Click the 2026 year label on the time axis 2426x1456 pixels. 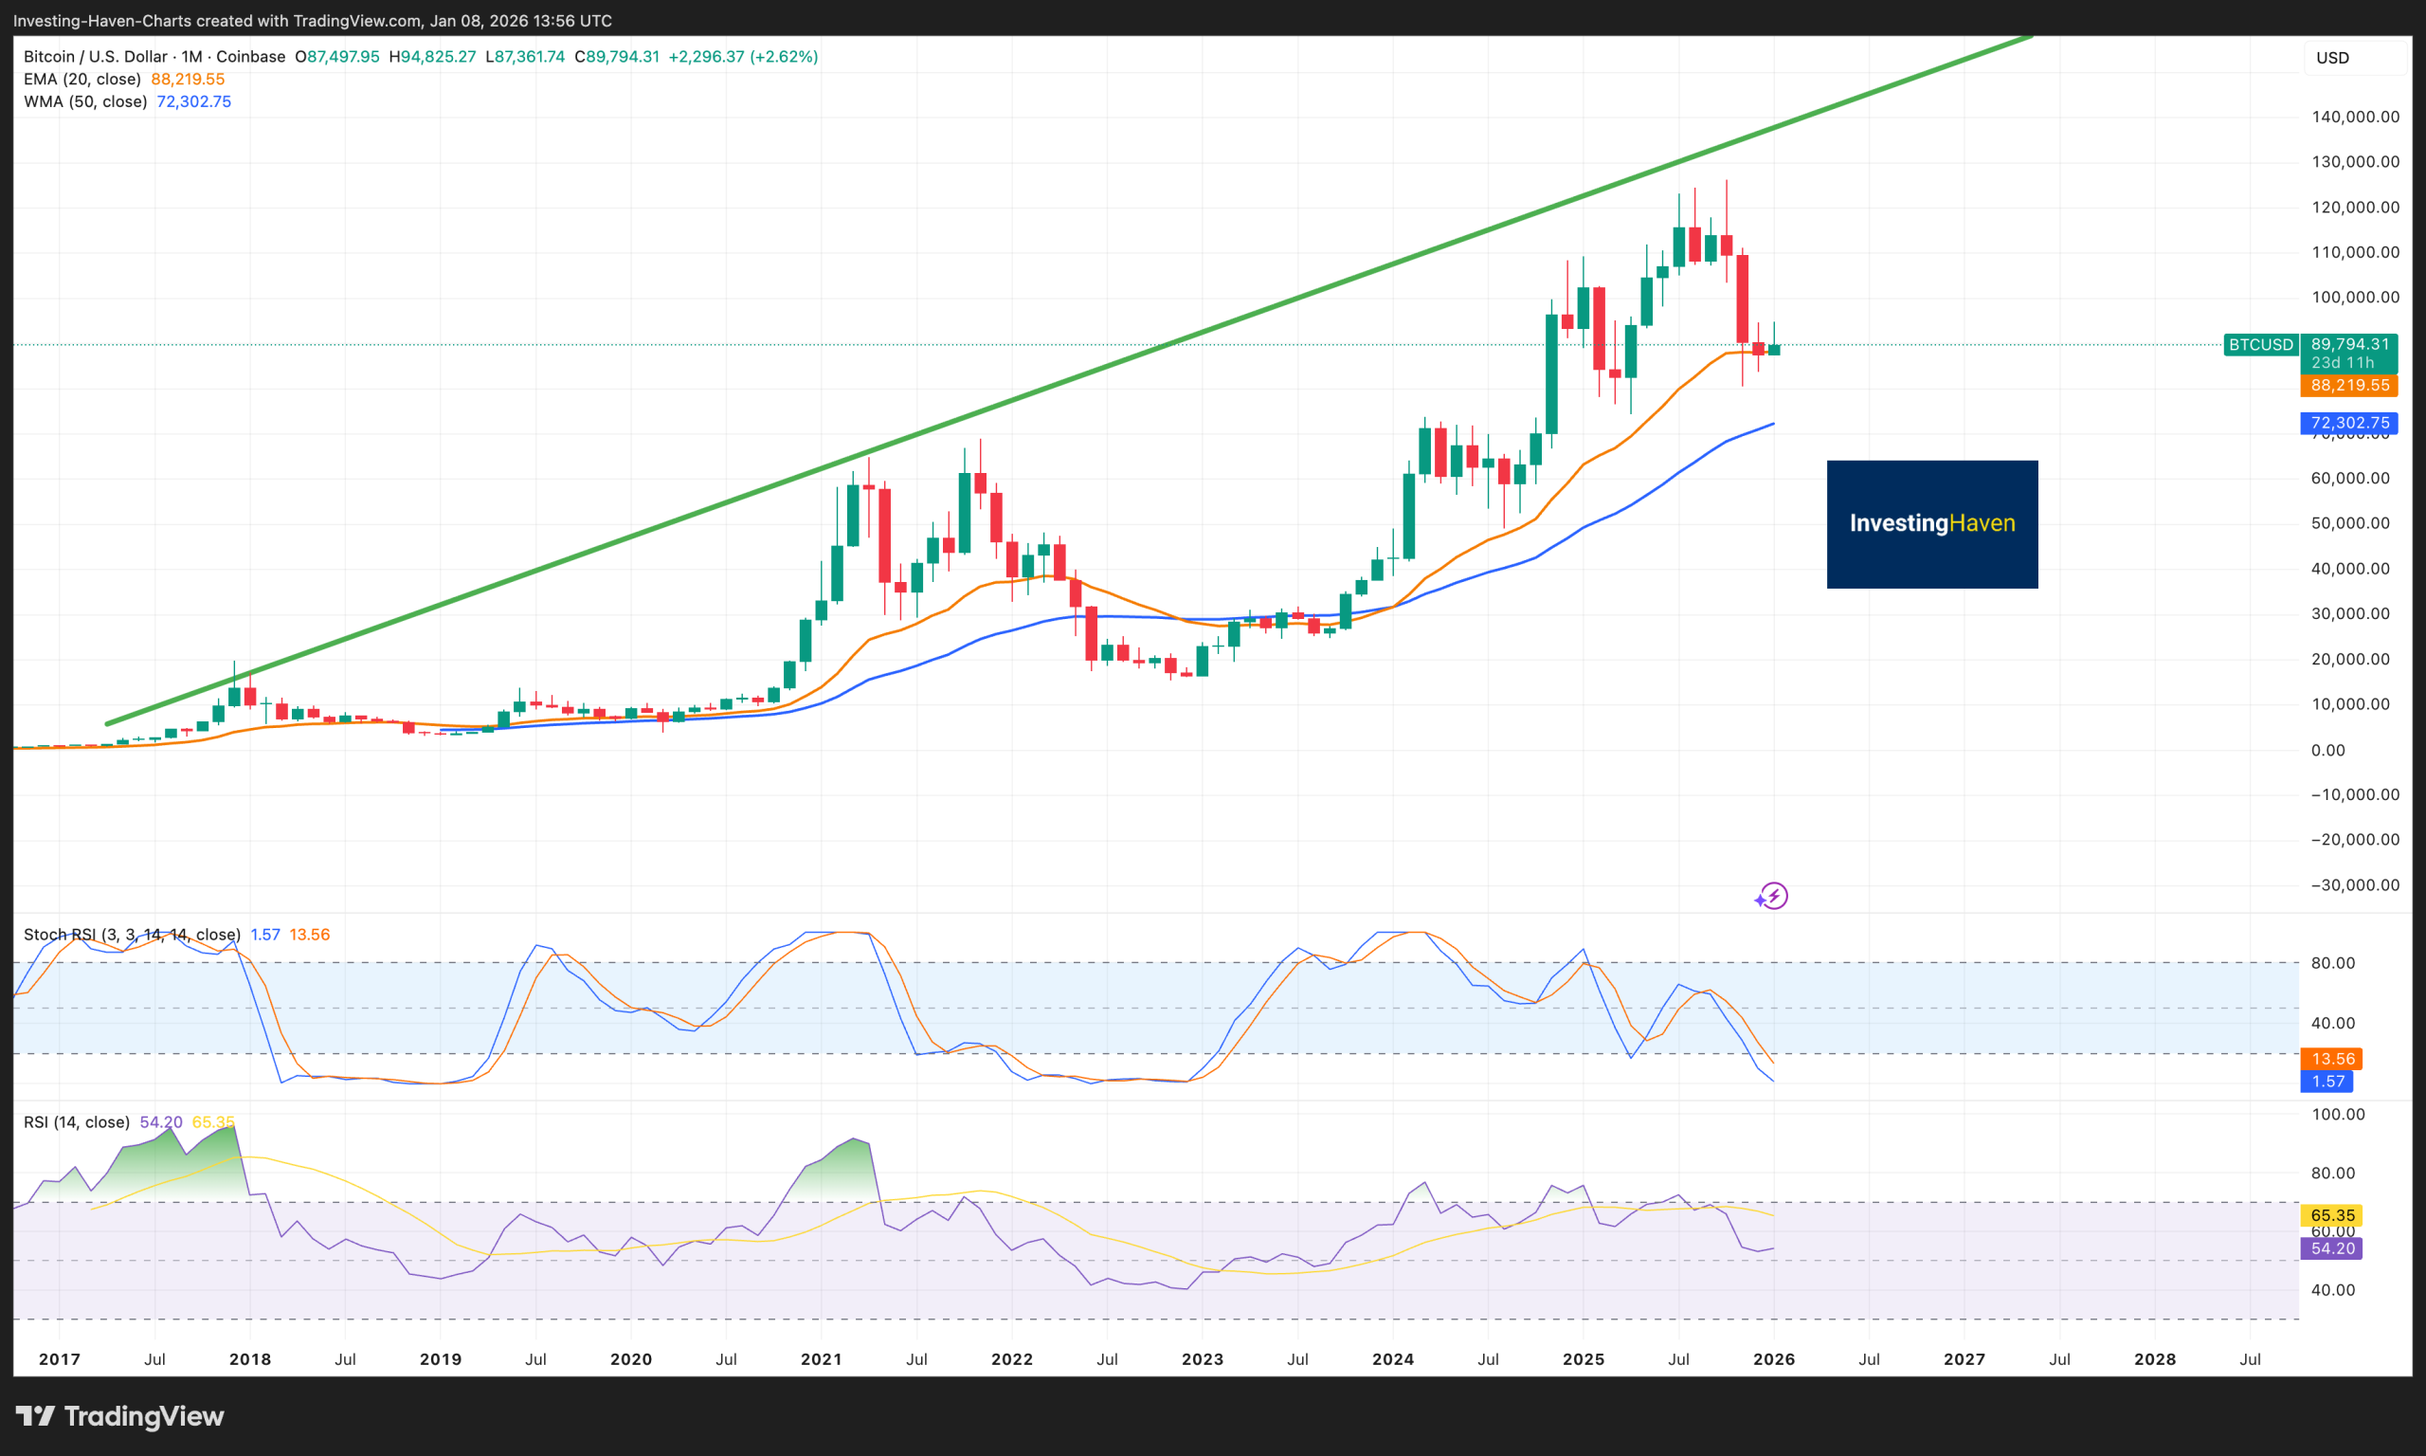[1773, 1359]
